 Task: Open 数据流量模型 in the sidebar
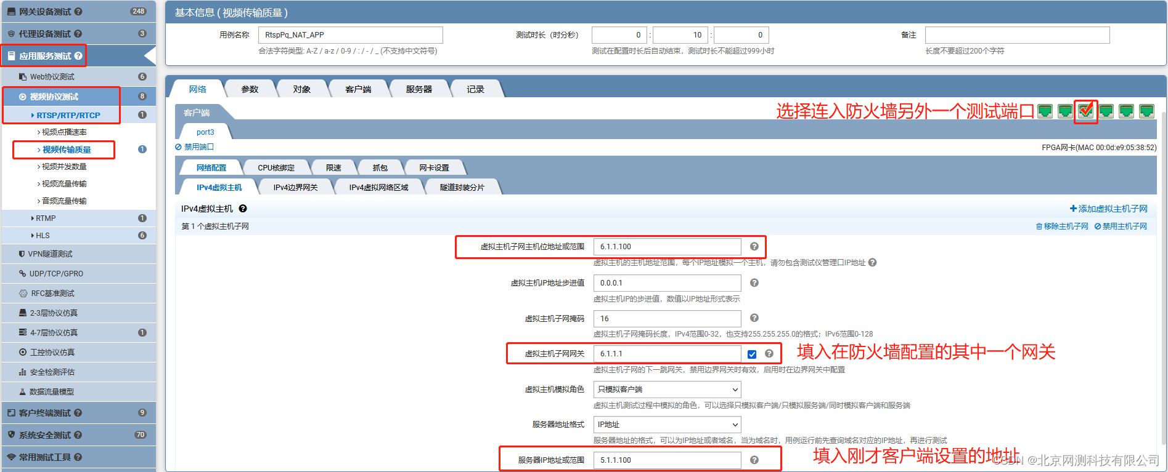coord(79,391)
